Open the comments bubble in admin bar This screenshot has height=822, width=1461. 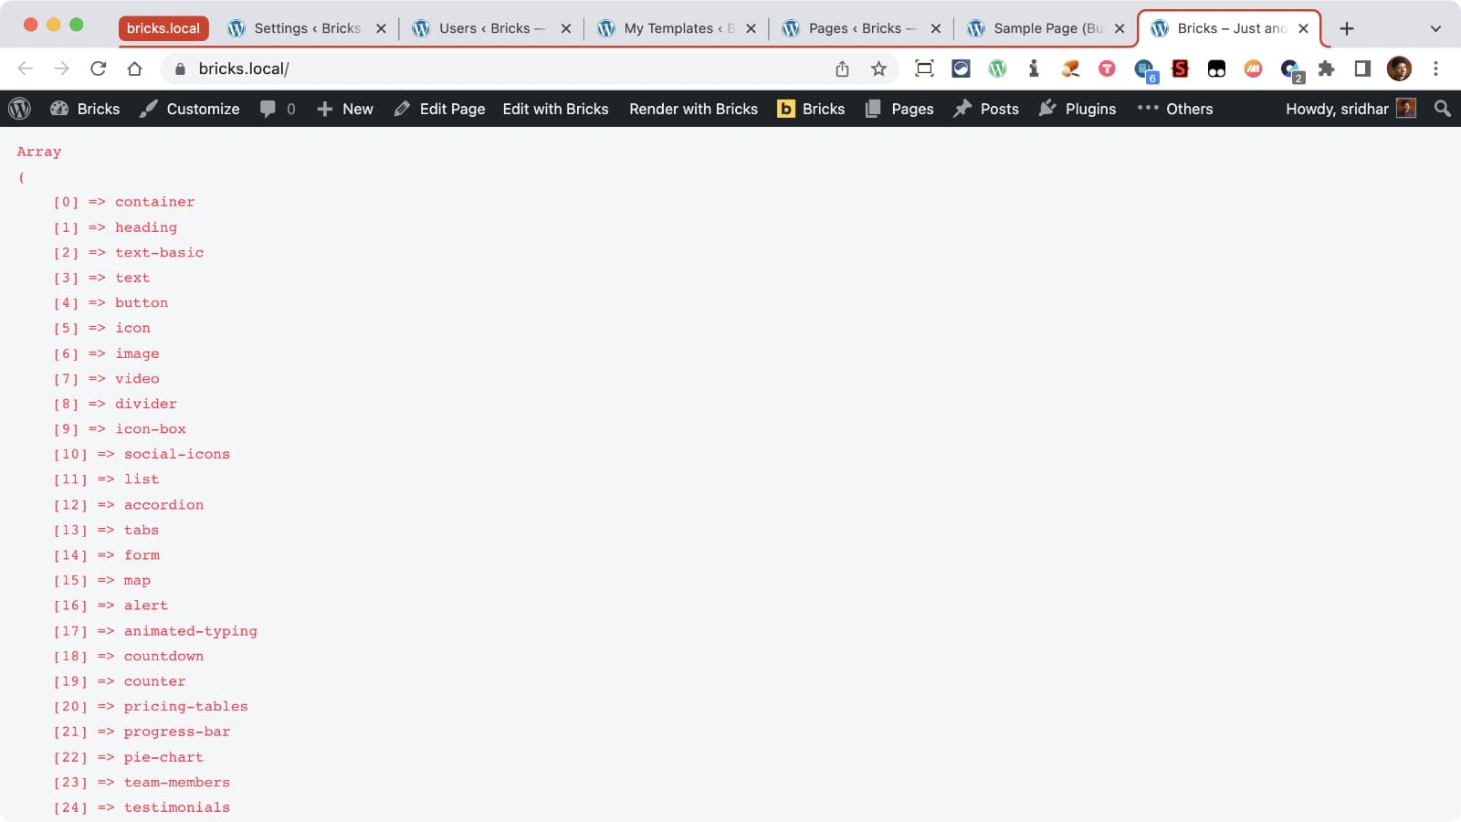(278, 109)
